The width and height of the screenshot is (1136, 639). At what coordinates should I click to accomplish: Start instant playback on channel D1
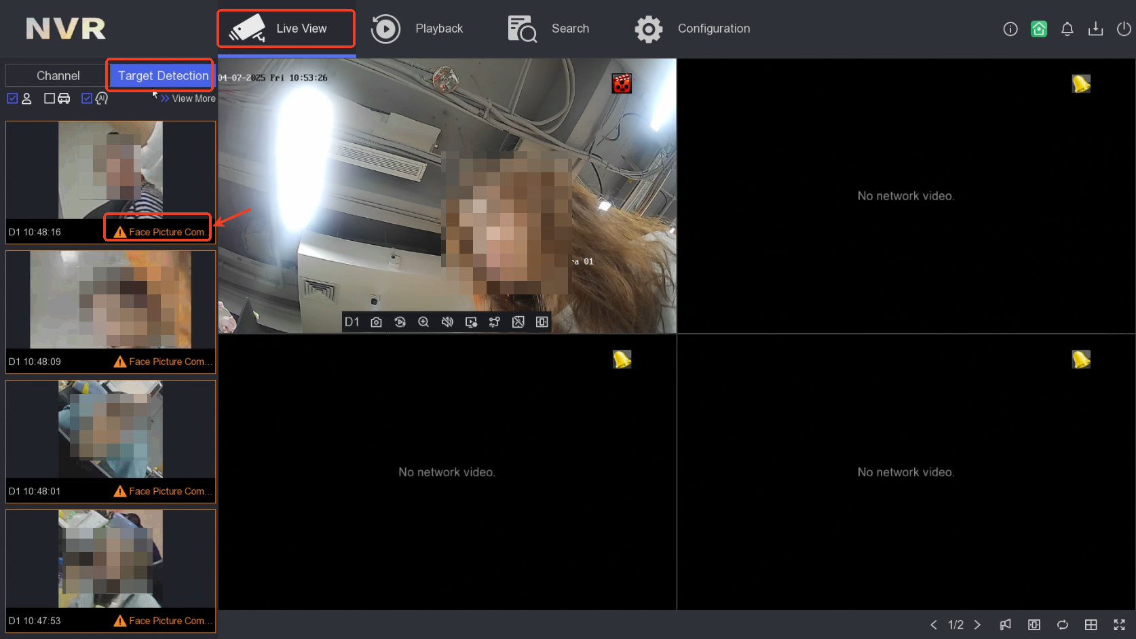400,322
